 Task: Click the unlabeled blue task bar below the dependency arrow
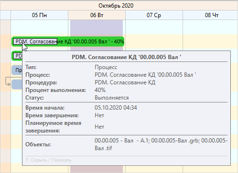[x=17, y=84]
